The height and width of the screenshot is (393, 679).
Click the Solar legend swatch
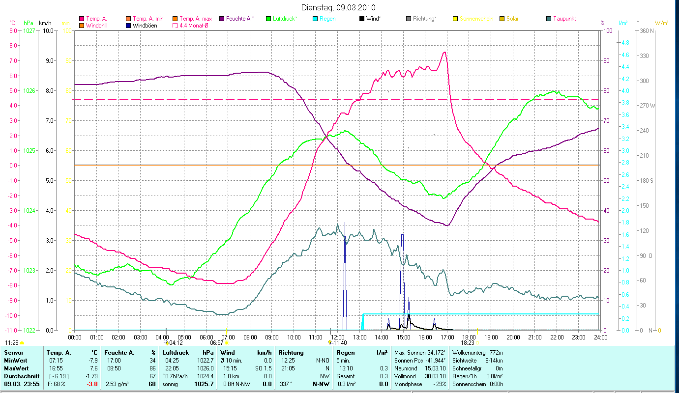[502, 19]
